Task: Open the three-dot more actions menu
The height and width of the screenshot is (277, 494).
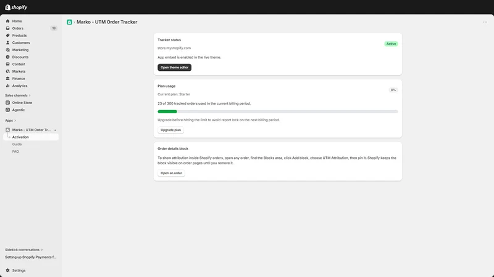Action: click(485, 22)
